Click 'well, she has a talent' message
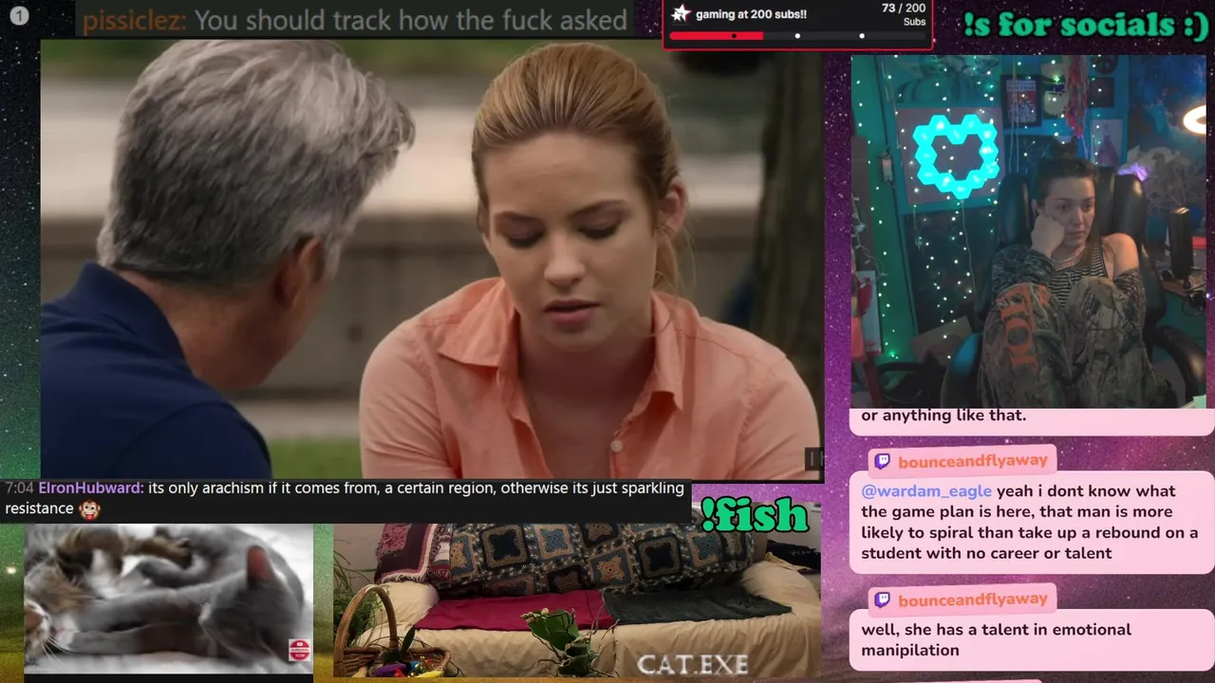Image resolution: width=1215 pixels, height=683 pixels. (x=1032, y=640)
